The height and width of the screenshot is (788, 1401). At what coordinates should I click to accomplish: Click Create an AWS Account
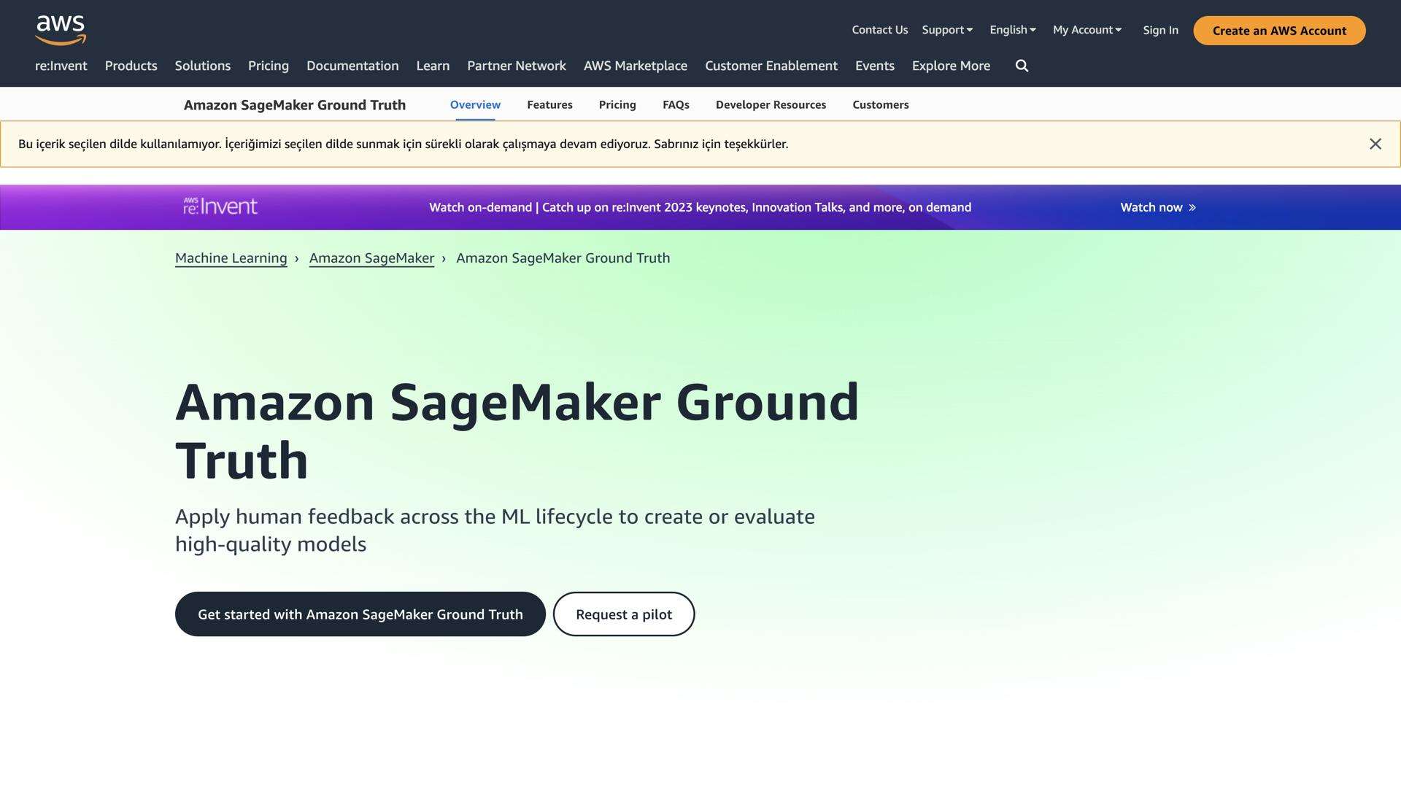point(1278,31)
